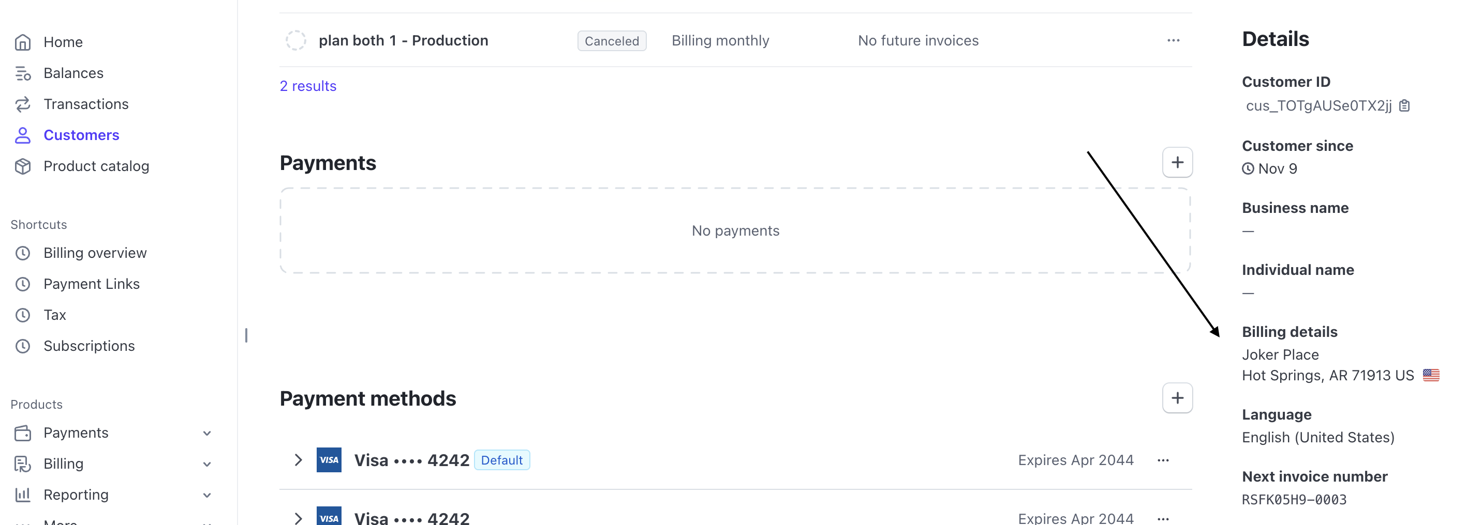The image size is (1482, 525).
Task: Click the Canceled status badge
Action: 612,40
